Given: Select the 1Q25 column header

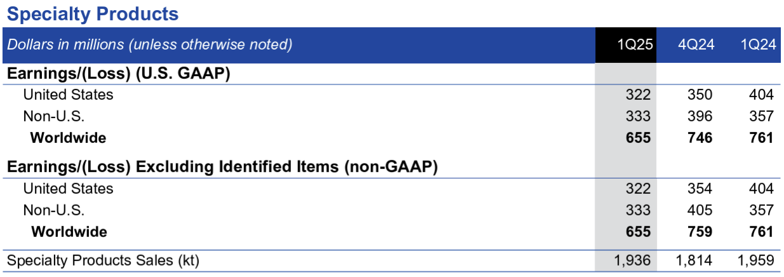Looking at the screenshot, I should coord(635,45).
